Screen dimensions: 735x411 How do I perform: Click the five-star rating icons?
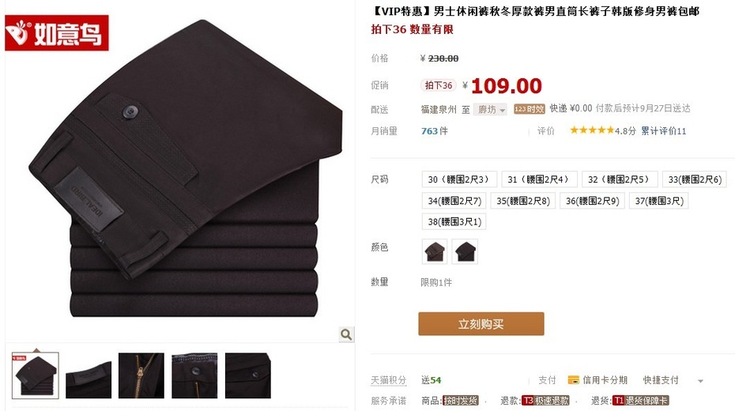click(x=592, y=130)
